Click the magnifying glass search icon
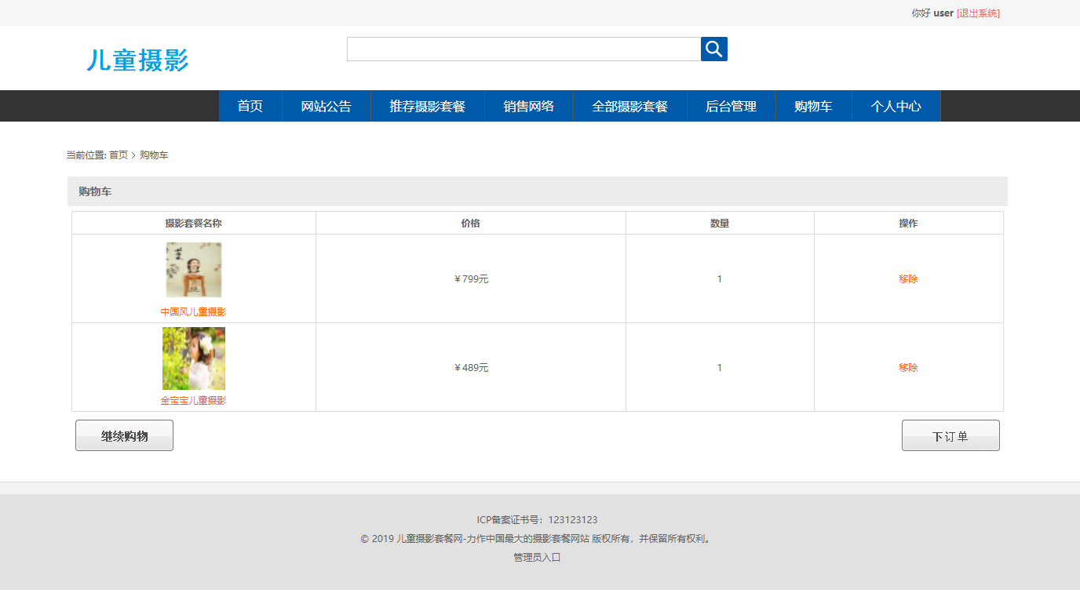Image resolution: width=1080 pixels, height=615 pixels. [x=713, y=48]
